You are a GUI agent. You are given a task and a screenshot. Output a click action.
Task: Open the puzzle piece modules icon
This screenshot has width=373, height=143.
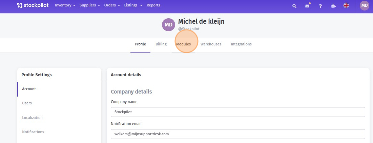coord(333,6)
